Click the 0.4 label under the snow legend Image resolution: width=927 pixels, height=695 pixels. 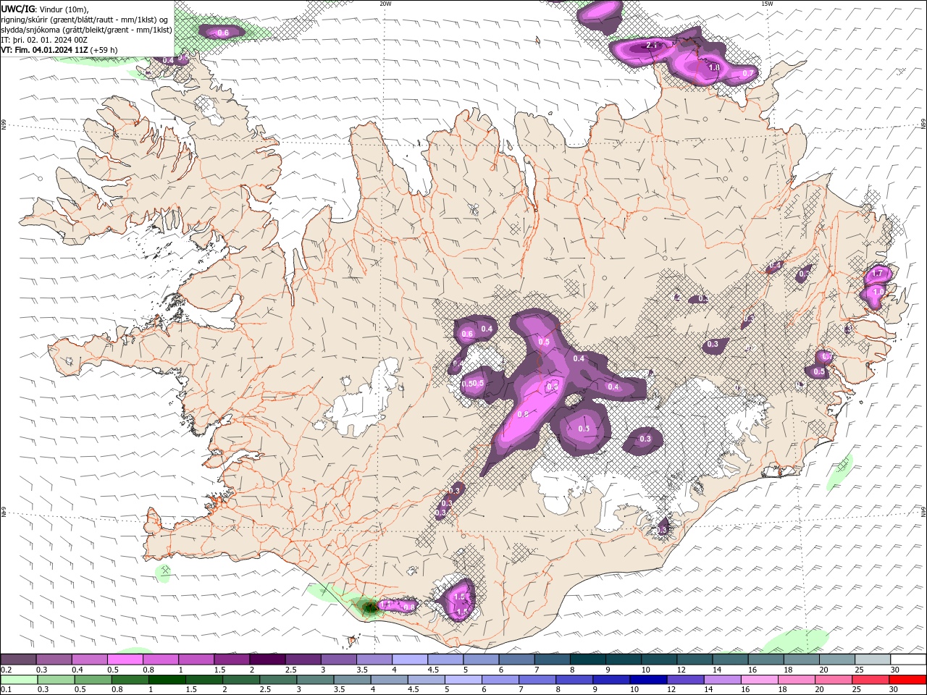tap(77, 670)
